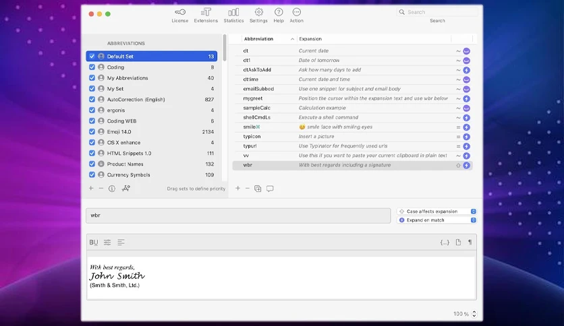
Task: Click the lightning icon on dtAskToAdd row
Action: click(467, 70)
